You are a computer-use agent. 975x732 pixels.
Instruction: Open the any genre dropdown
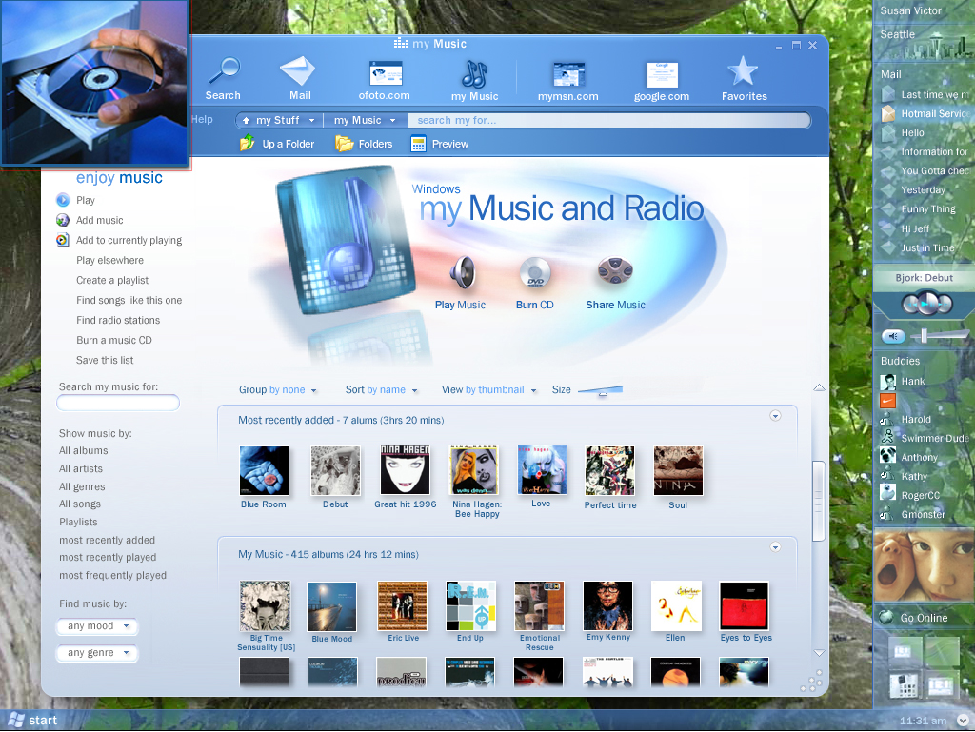pos(97,652)
